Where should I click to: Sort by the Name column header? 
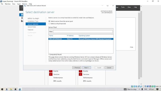coord(51,36)
